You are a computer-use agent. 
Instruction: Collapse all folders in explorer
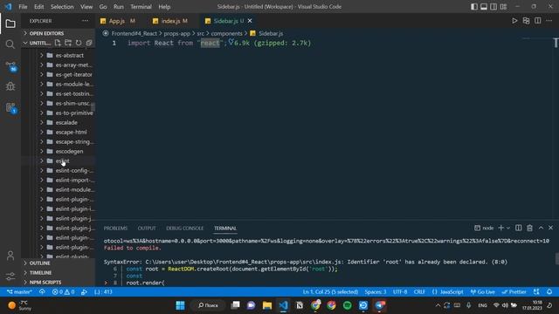(89, 43)
